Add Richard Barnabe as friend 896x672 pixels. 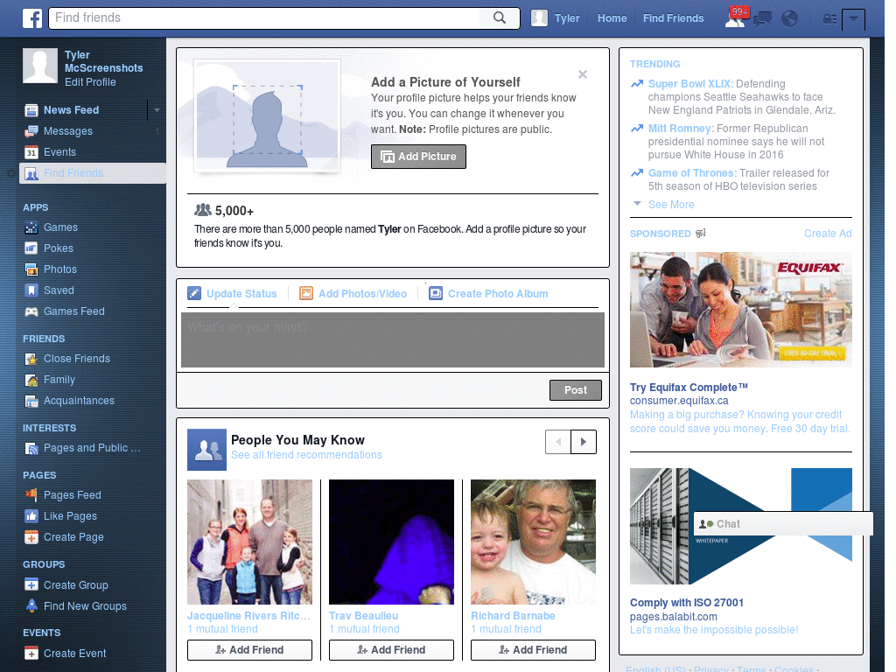click(x=533, y=650)
